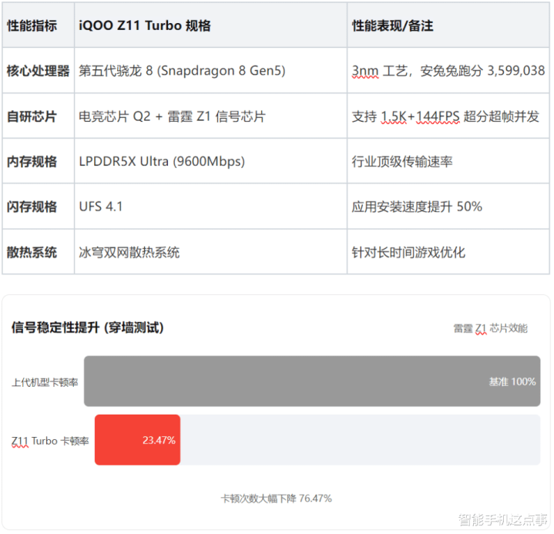
Task: Click the Snapdragon 8 Gen5 cell
Action: point(182,71)
